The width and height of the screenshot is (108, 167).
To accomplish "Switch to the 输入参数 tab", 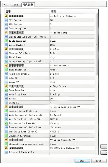I will pyautogui.click(x=28, y=5).
